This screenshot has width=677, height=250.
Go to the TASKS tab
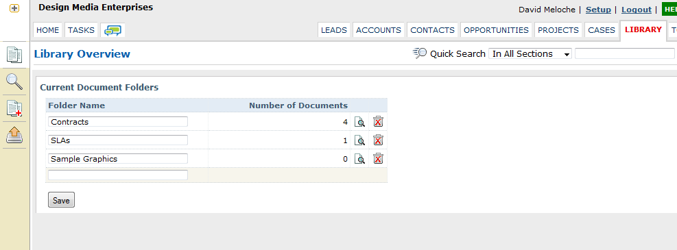pyautogui.click(x=81, y=30)
